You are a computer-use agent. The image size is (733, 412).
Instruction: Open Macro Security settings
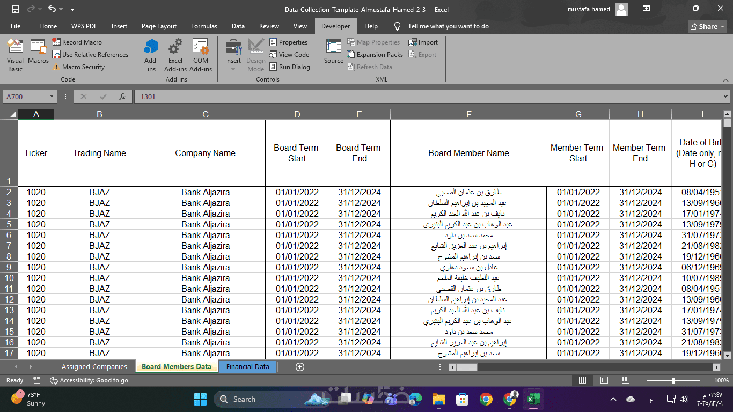tap(78, 67)
